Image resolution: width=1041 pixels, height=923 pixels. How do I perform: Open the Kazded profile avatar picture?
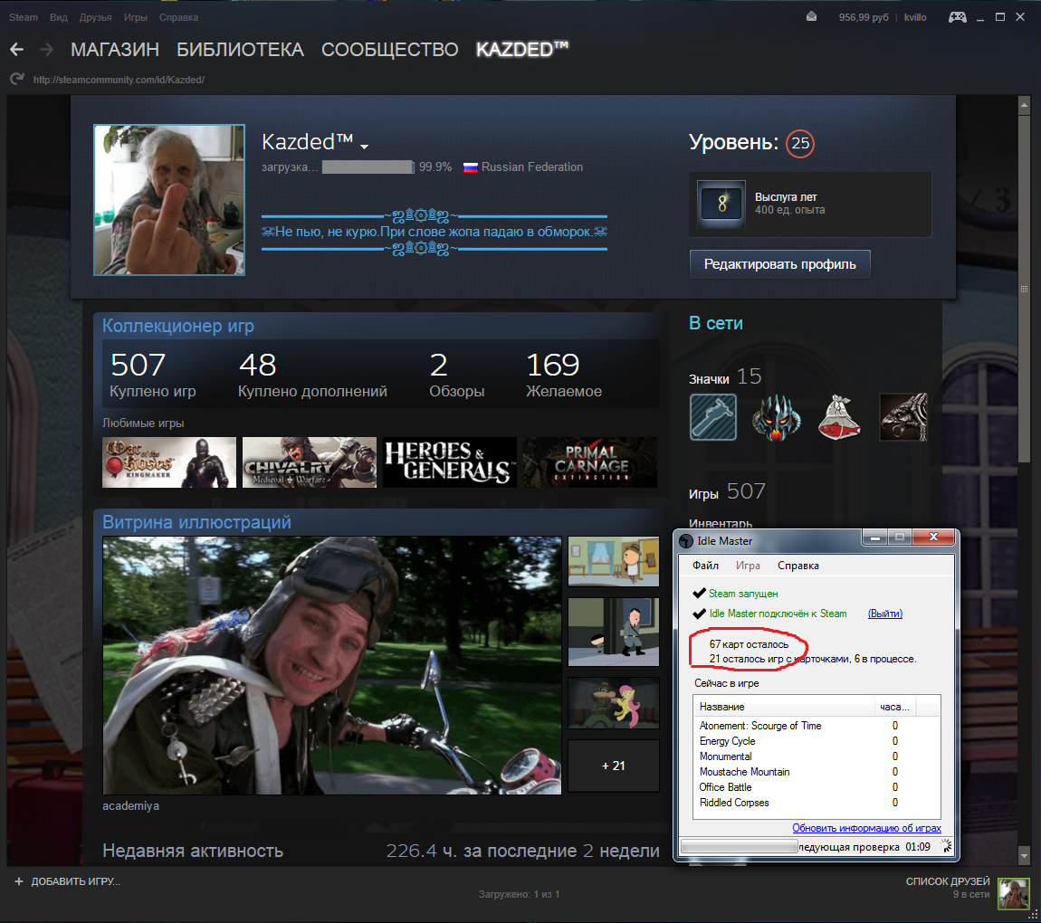coord(169,200)
